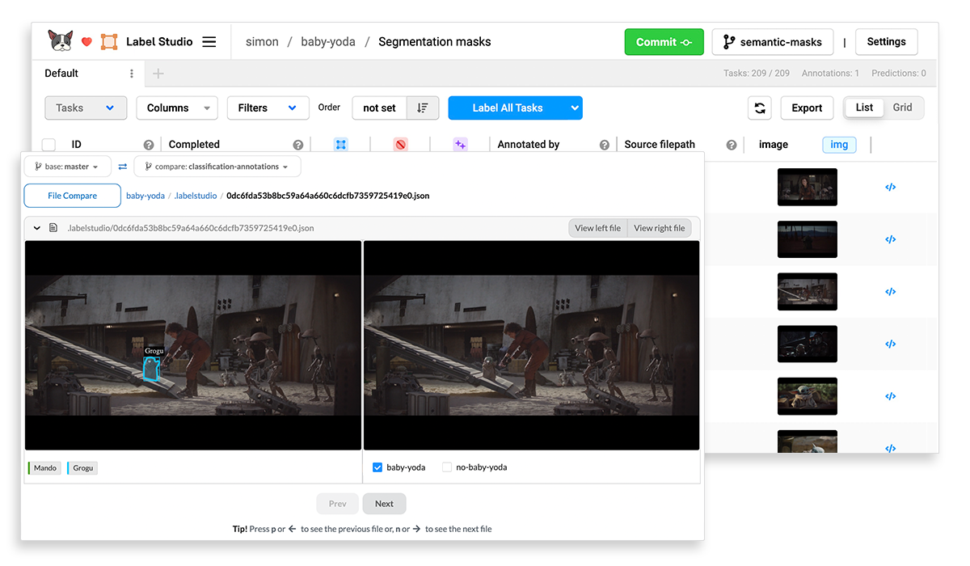Add a new tab with plus icon
This screenshot has height=566, width=970.
click(158, 74)
